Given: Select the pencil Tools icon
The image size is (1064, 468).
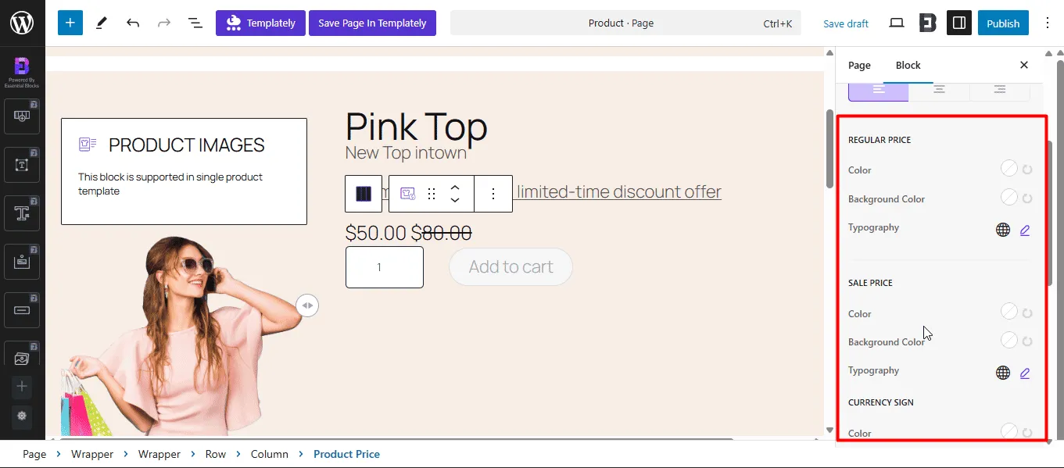Looking at the screenshot, I should [102, 23].
